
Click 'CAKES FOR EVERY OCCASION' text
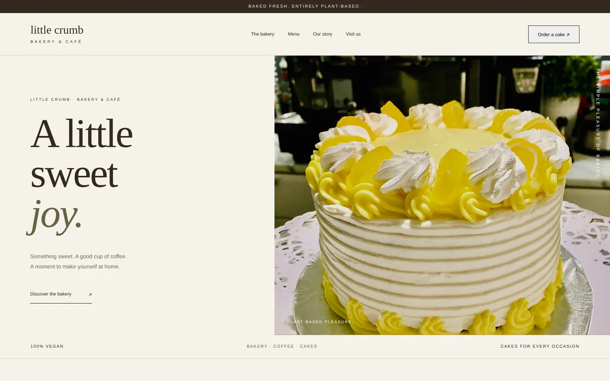click(540, 346)
